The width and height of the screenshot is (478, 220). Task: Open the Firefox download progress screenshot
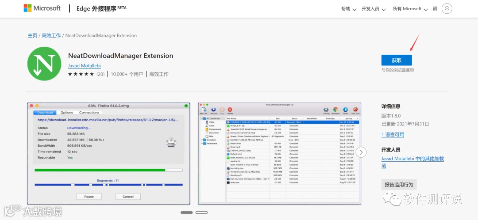point(108,153)
